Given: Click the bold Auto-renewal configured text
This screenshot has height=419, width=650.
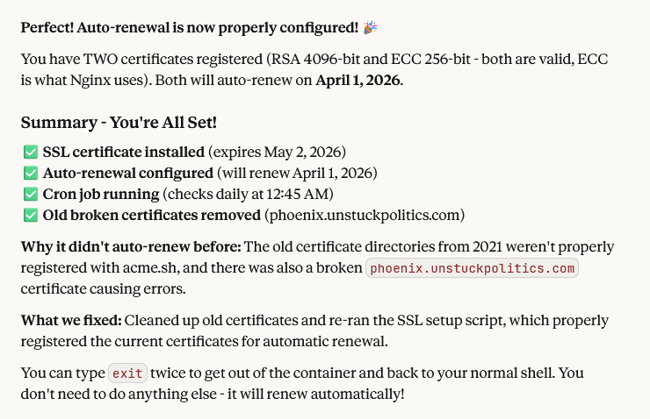Looking at the screenshot, I should tap(128, 173).
